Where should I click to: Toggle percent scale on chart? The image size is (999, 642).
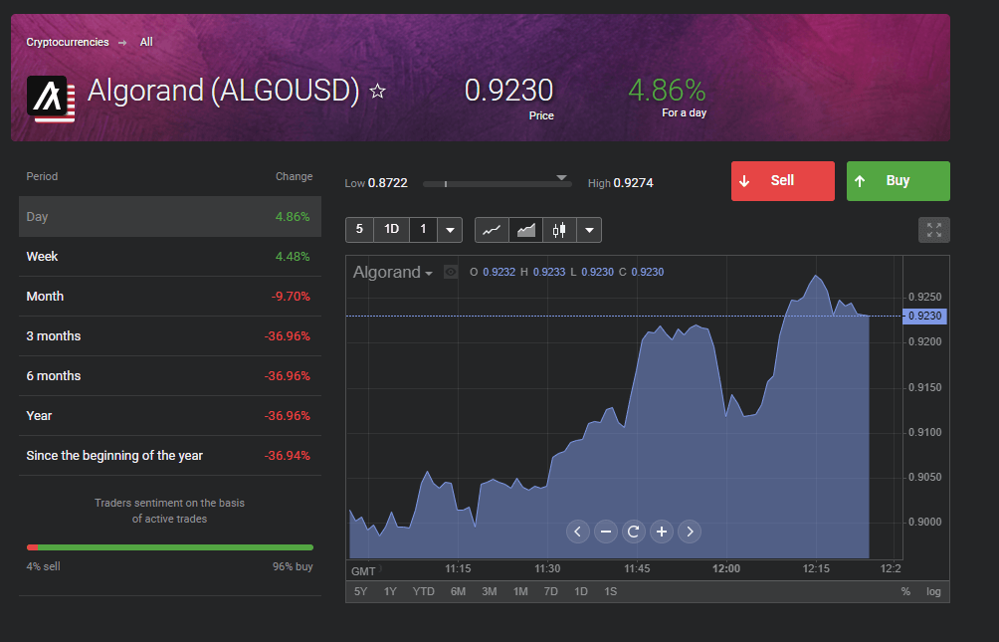pyautogui.click(x=905, y=591)
